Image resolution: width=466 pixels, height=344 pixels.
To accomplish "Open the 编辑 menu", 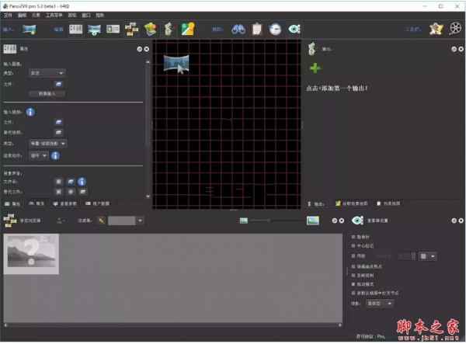I will (22, 16).
